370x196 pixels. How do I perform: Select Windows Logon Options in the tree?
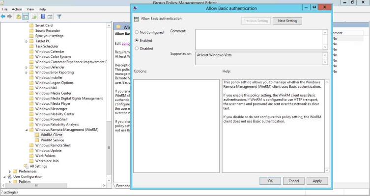pos(54,83)
